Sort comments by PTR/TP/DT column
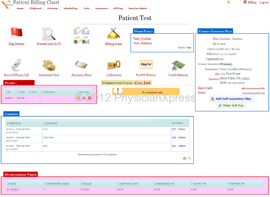Screen dimensions: 270x197 (x=15, y=123)
